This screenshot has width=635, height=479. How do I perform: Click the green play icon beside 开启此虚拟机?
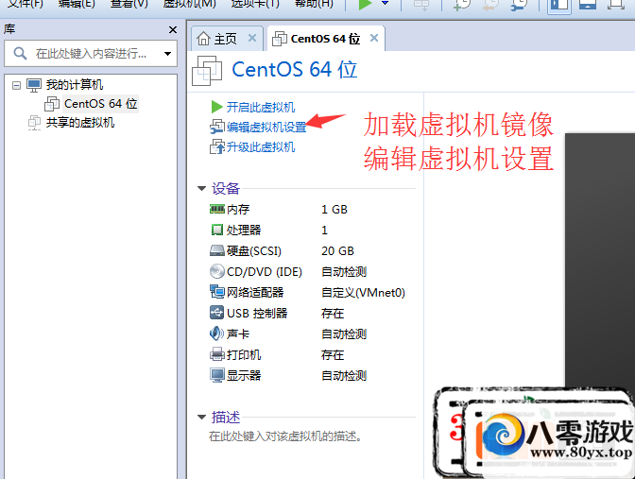tap(216, 108)
